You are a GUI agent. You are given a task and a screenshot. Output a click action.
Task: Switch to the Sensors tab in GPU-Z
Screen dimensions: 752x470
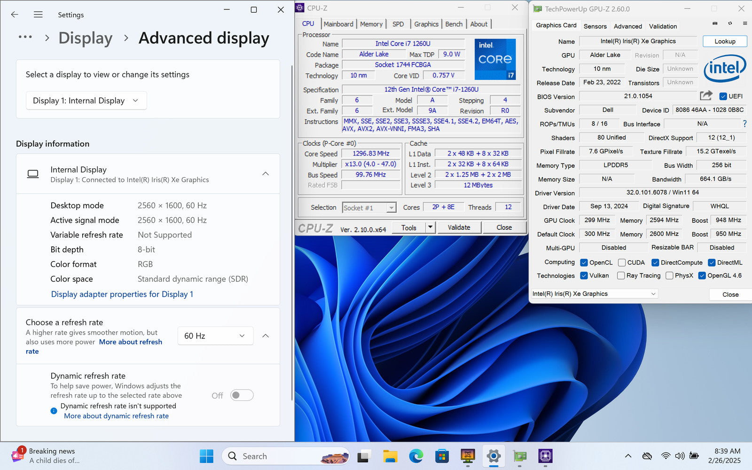click(x=595, y=26)
